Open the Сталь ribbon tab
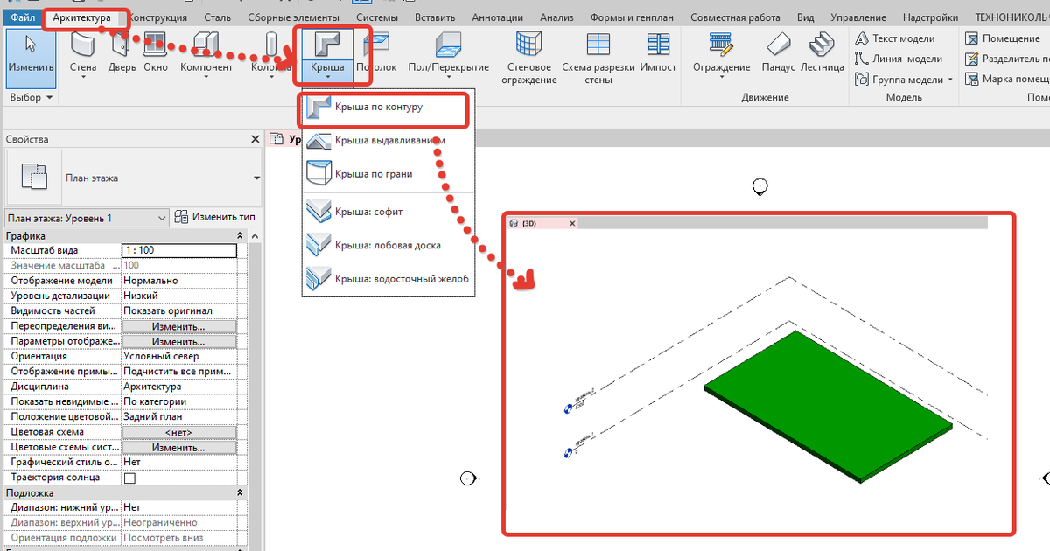 point(218,17)
